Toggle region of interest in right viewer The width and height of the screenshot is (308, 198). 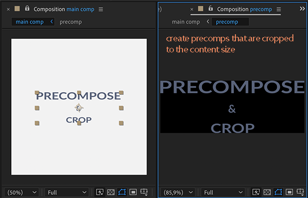pyautogui.click(x=289, y=192)
